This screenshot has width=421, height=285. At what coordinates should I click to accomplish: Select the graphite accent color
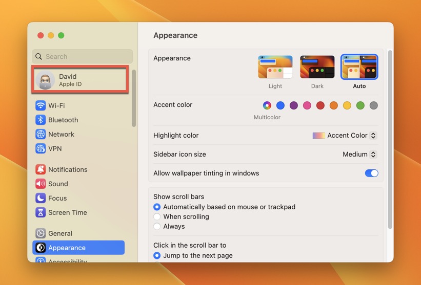coord(373,105)
